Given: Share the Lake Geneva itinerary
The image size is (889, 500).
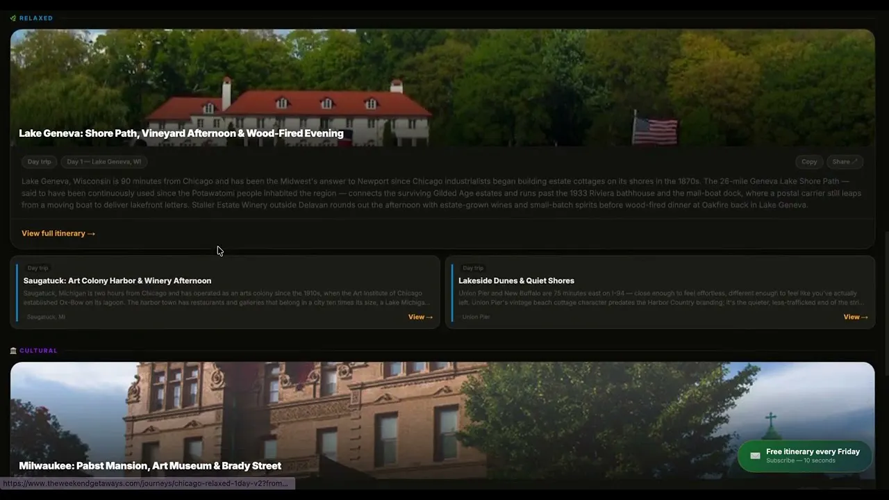Looking at the screenshot, I should (x=845, y=162).
